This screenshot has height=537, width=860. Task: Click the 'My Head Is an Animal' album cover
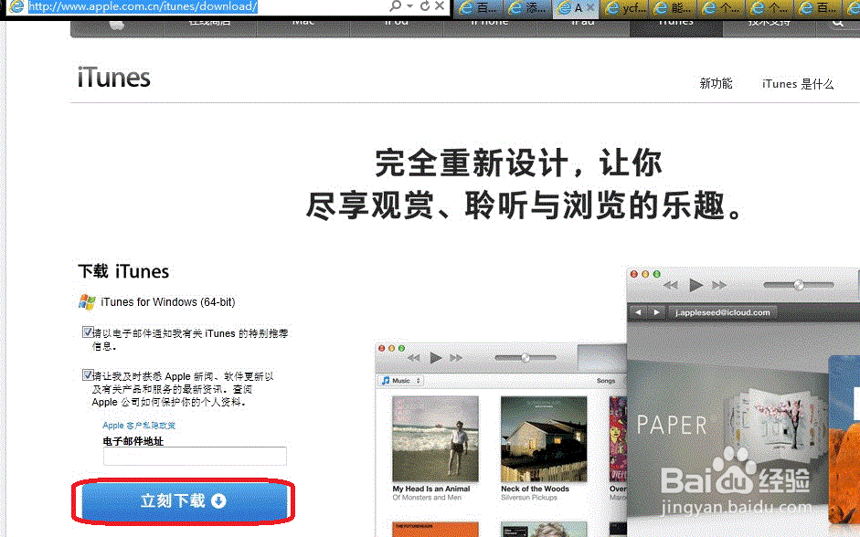[x=436, y=439]
